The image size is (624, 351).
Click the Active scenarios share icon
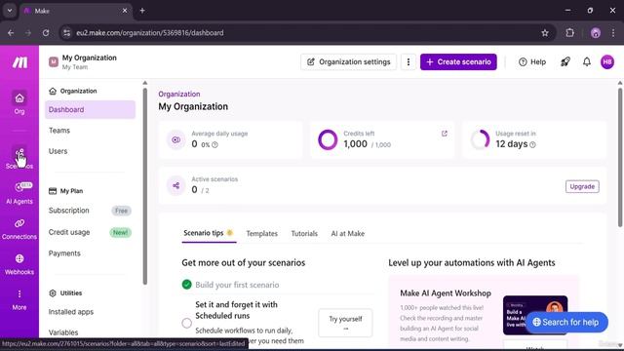coord(175,185)
